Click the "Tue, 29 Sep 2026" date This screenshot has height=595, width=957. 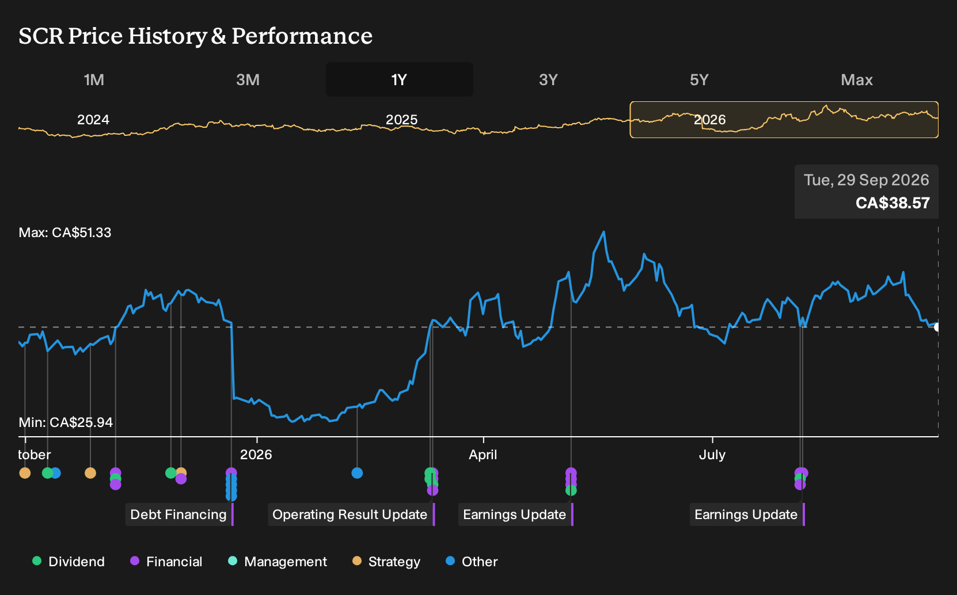867,180
